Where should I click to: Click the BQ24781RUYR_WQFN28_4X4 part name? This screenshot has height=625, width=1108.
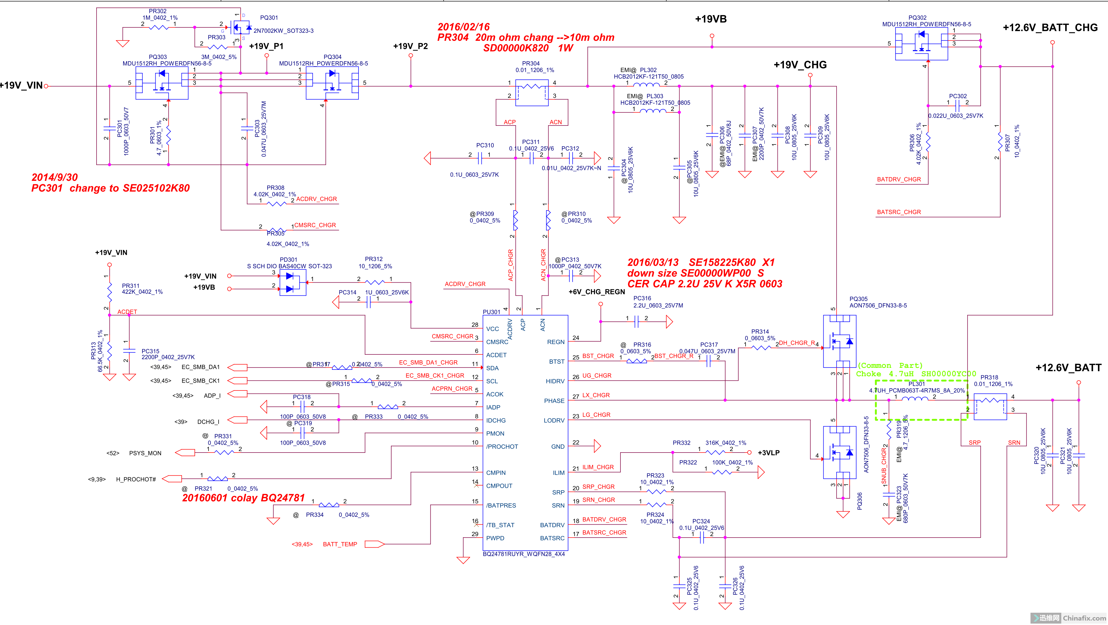click(523, 554)
